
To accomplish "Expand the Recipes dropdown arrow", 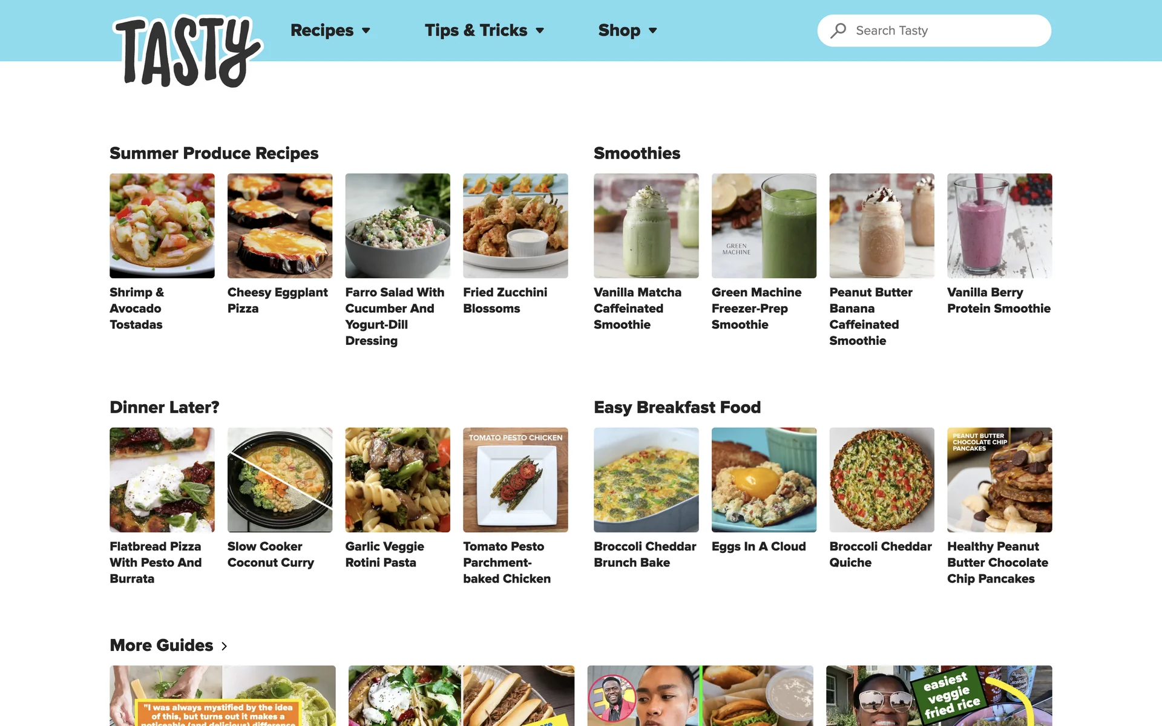I will [x=366, y=31].
